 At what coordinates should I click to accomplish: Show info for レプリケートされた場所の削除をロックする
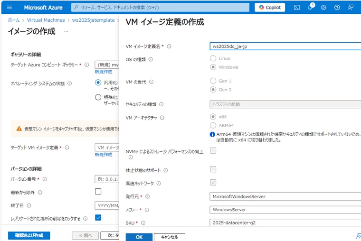point(85,218)
